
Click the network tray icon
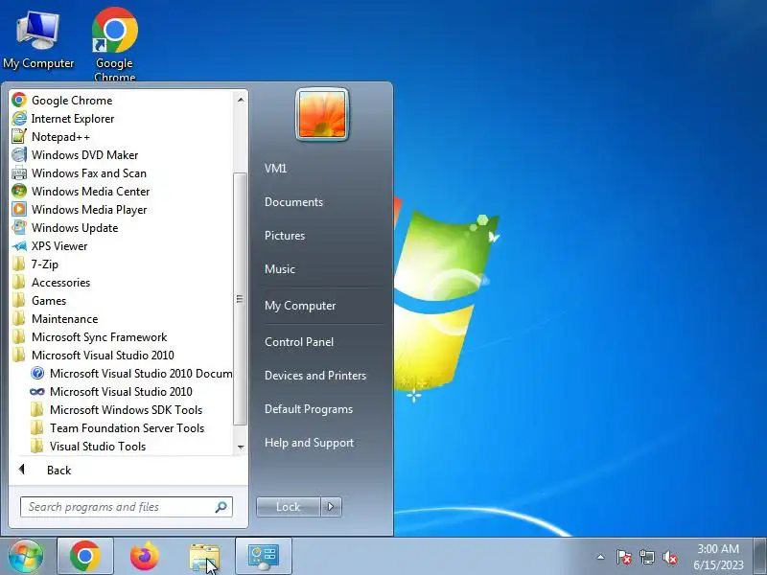point(646,557)
